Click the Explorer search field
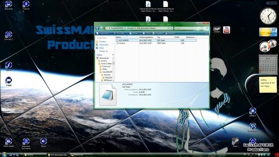The width and height of the screenshot is (279, 157). coord(191,28)
